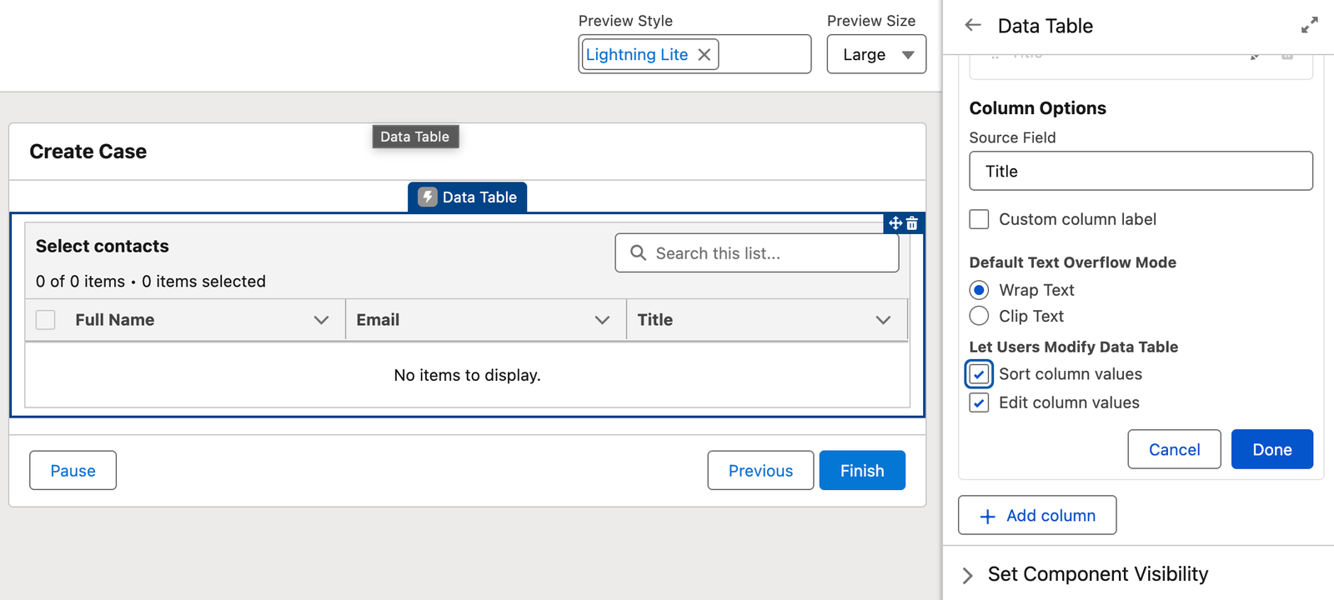Viewport: 1334px width, 600px height.
Task: Enable the Custom column label checkbox
Action: point(979,219)
